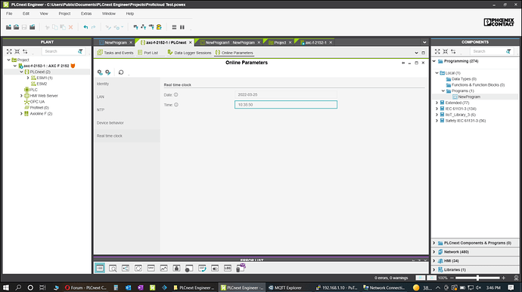Viewport: 522px width, 292px height.
Task: Open the Extras menu
Action: point(86,14)
